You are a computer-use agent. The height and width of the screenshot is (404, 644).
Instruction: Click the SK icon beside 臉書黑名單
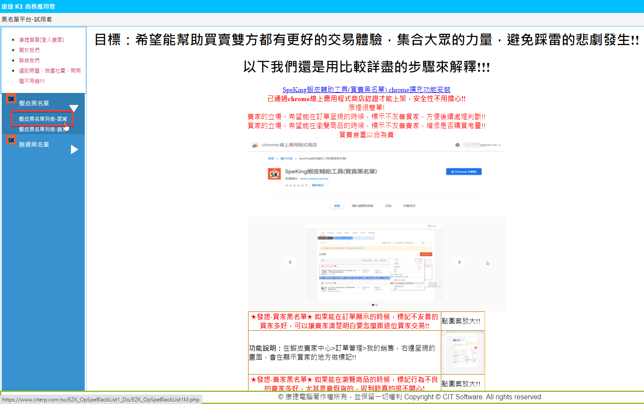coord(11,140)
